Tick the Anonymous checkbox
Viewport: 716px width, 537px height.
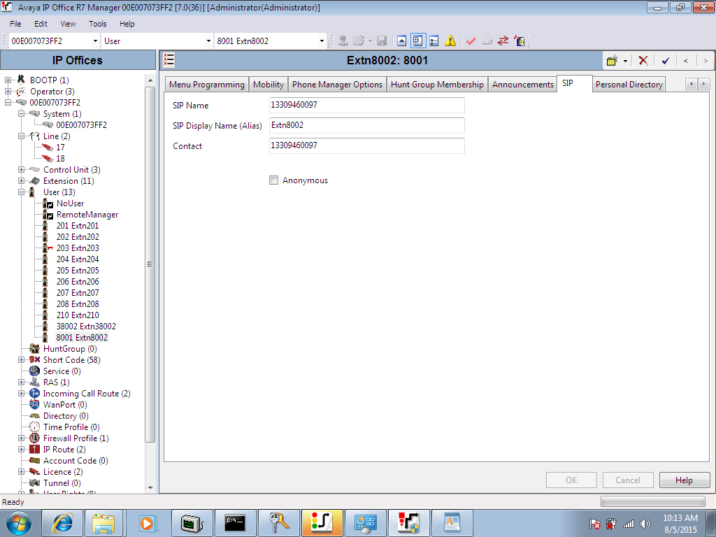pyautogui.click(x=273, y=180)
